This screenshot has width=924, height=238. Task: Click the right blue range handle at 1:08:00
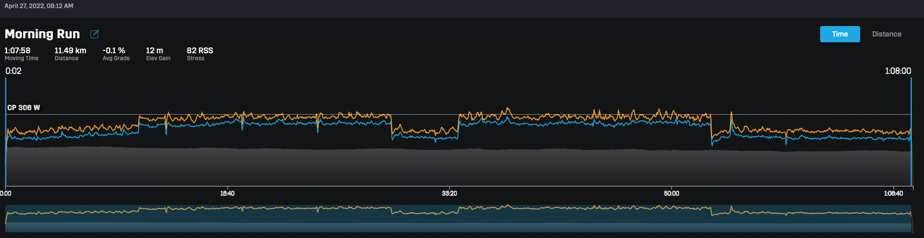click(911, 130)
